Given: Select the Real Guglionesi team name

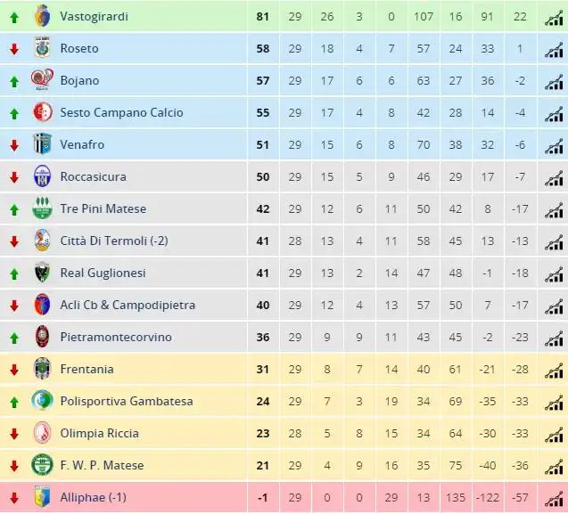Looking at the screenshot, I should [x=103, y=273].
